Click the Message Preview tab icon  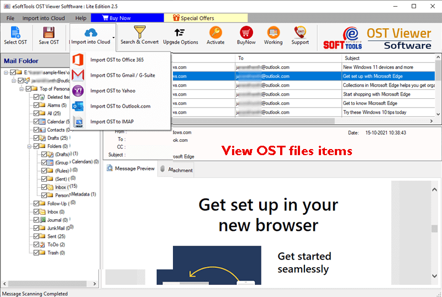click(109, 168)
